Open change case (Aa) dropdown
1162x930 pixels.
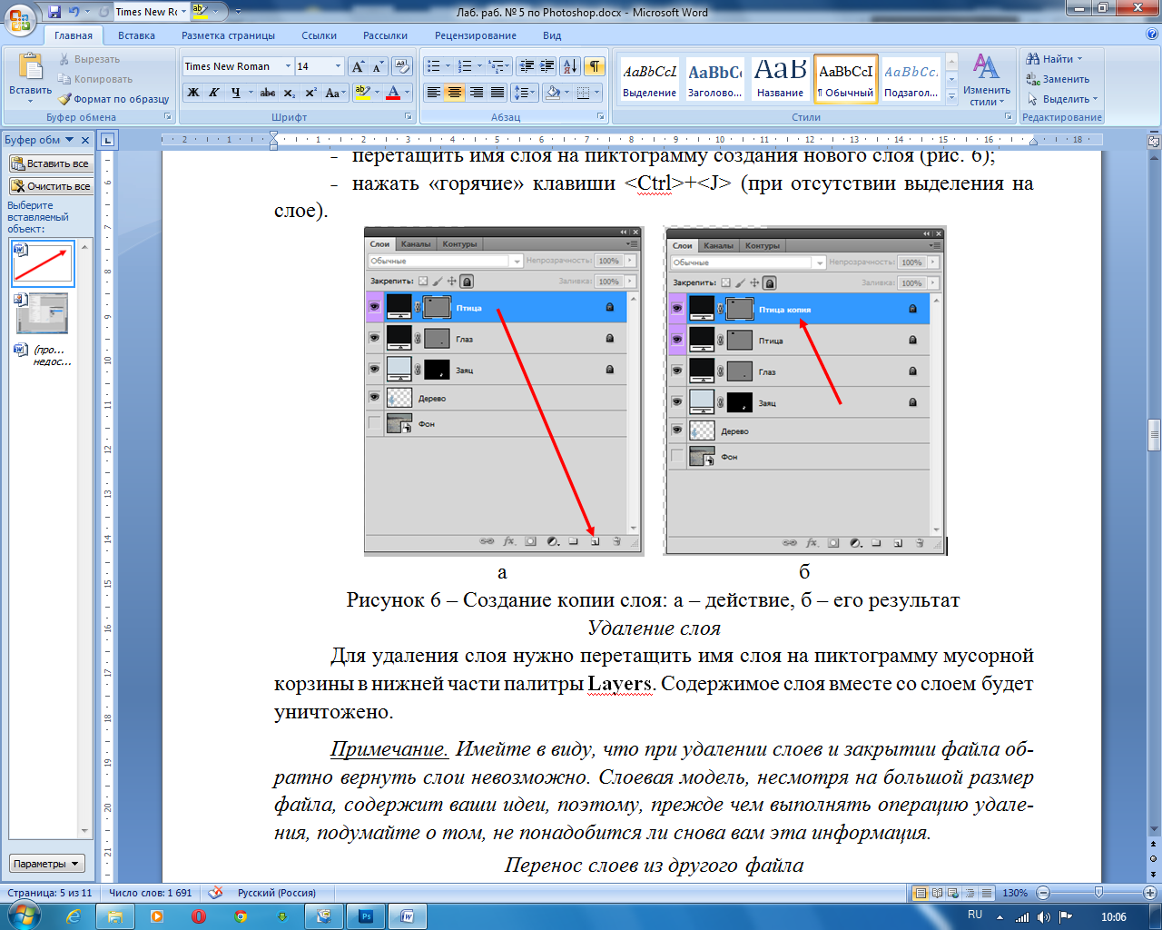click(x=334, y=93)
